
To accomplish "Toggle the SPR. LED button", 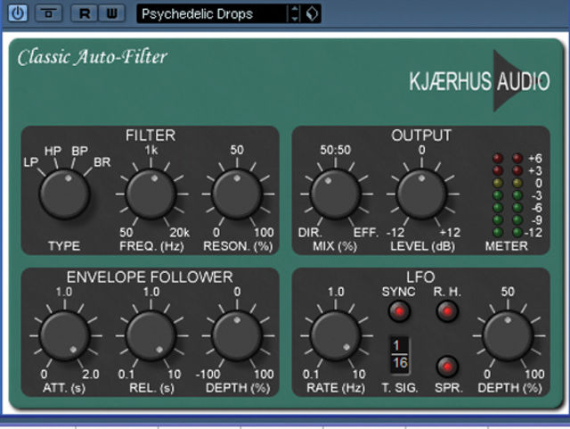I will (x=447, y=367).
